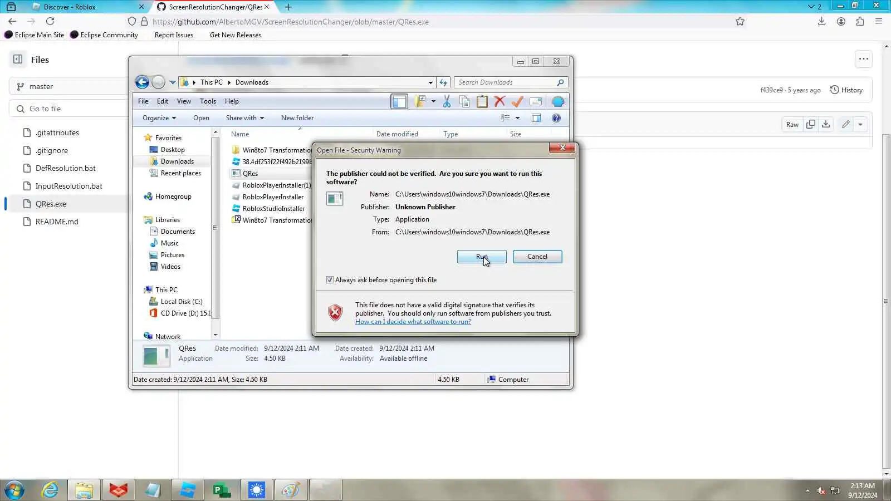Expand the 'Share with' dropdown
The image size is (891, 501).
click(245, 118)
